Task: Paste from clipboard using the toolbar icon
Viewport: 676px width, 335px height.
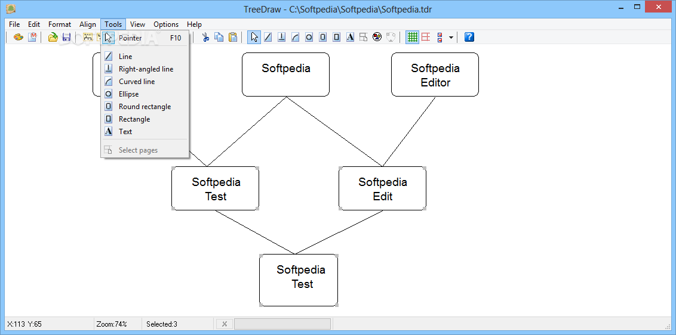Action: point(233,37)
